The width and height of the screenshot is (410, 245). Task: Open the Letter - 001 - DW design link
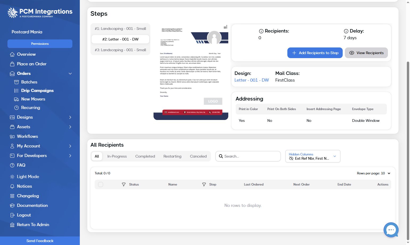click(x=252, y=80)
